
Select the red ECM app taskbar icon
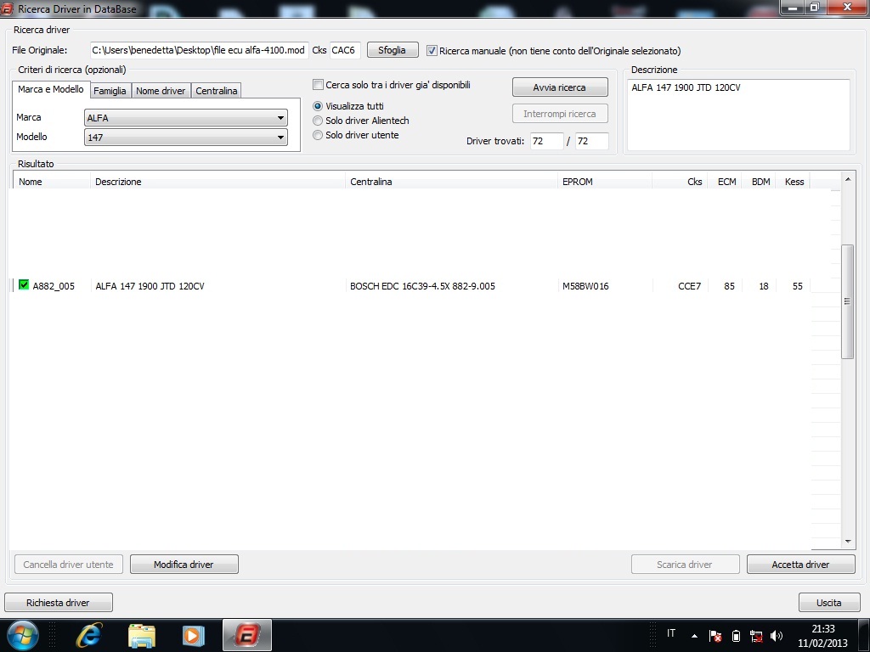[x=247, y=635]
